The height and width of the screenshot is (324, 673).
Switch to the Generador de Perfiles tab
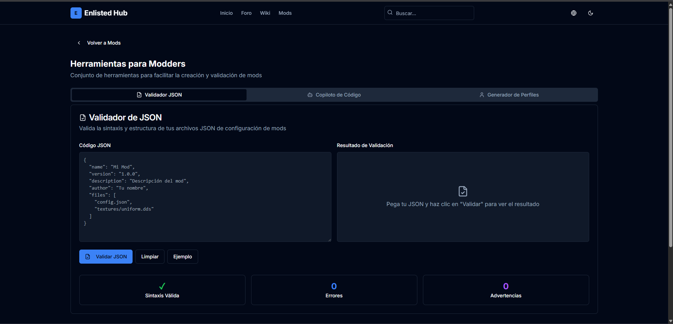pos(509,95)
